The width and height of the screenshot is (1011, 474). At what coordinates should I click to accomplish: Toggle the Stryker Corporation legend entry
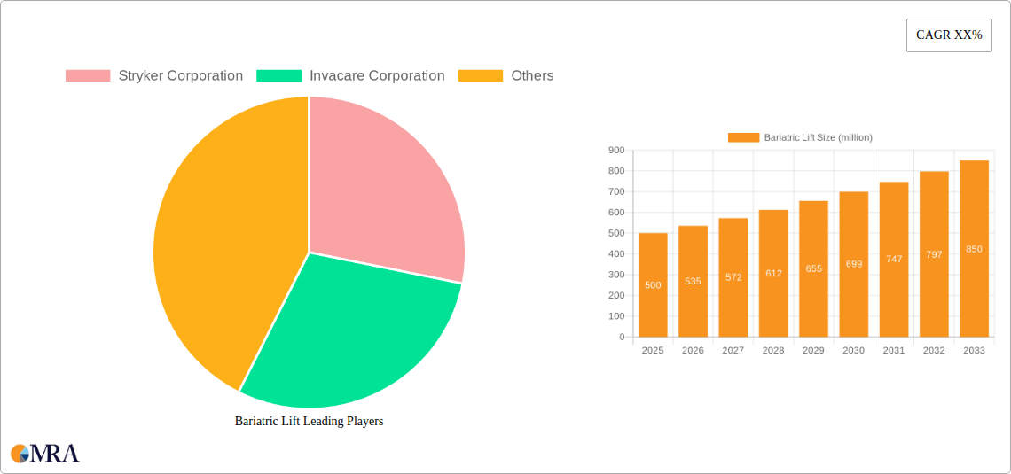(154, 75)
